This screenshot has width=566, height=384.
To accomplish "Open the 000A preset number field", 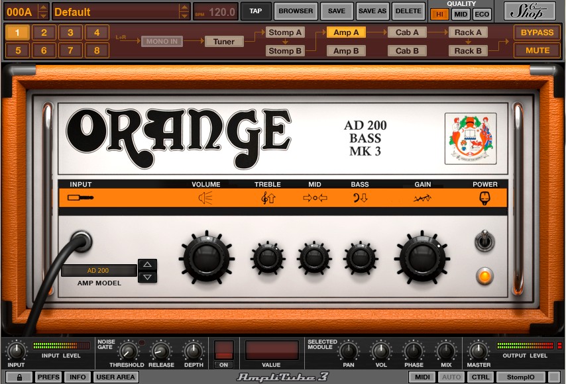I will [21, 12].
